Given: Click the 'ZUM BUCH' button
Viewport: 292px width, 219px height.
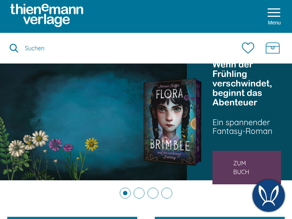Looking at the screenshot, I should (x=247, y=168).
